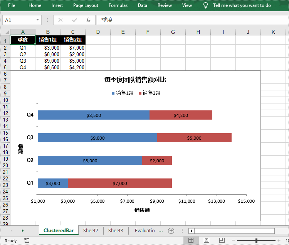Viewport: 289px width, 245px height.
Task: Select the ClusteredBar sheet tab
Action: (59, 230)
